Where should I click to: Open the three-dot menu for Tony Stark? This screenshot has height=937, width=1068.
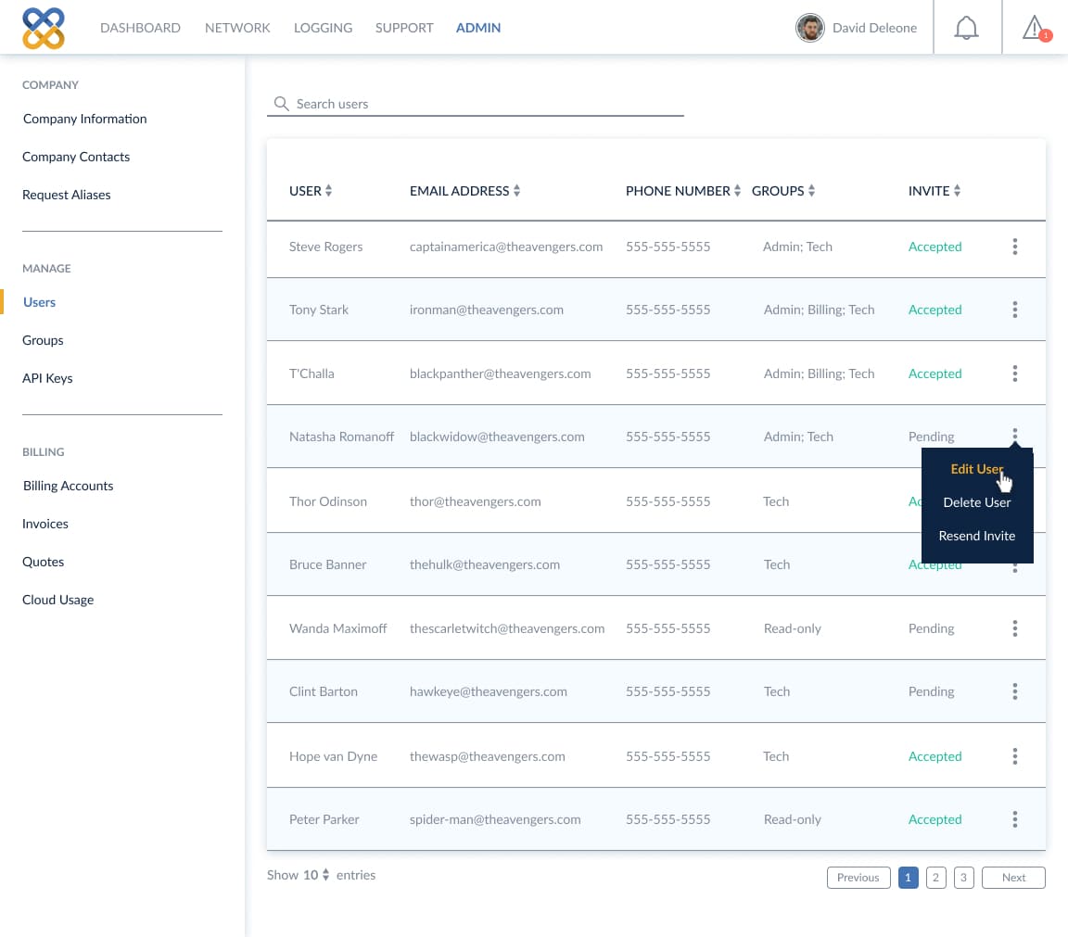pos(1015,310)
